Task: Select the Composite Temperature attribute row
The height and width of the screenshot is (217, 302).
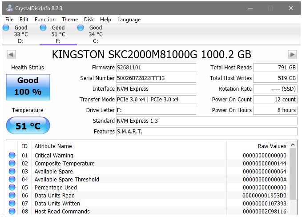Action: point(148,164)
